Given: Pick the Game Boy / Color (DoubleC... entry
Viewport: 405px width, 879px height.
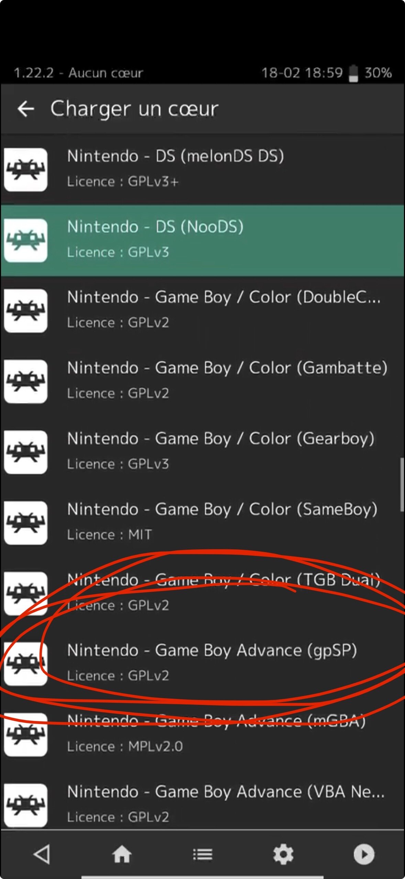Looking at the screenshot, I should [202, 311].
